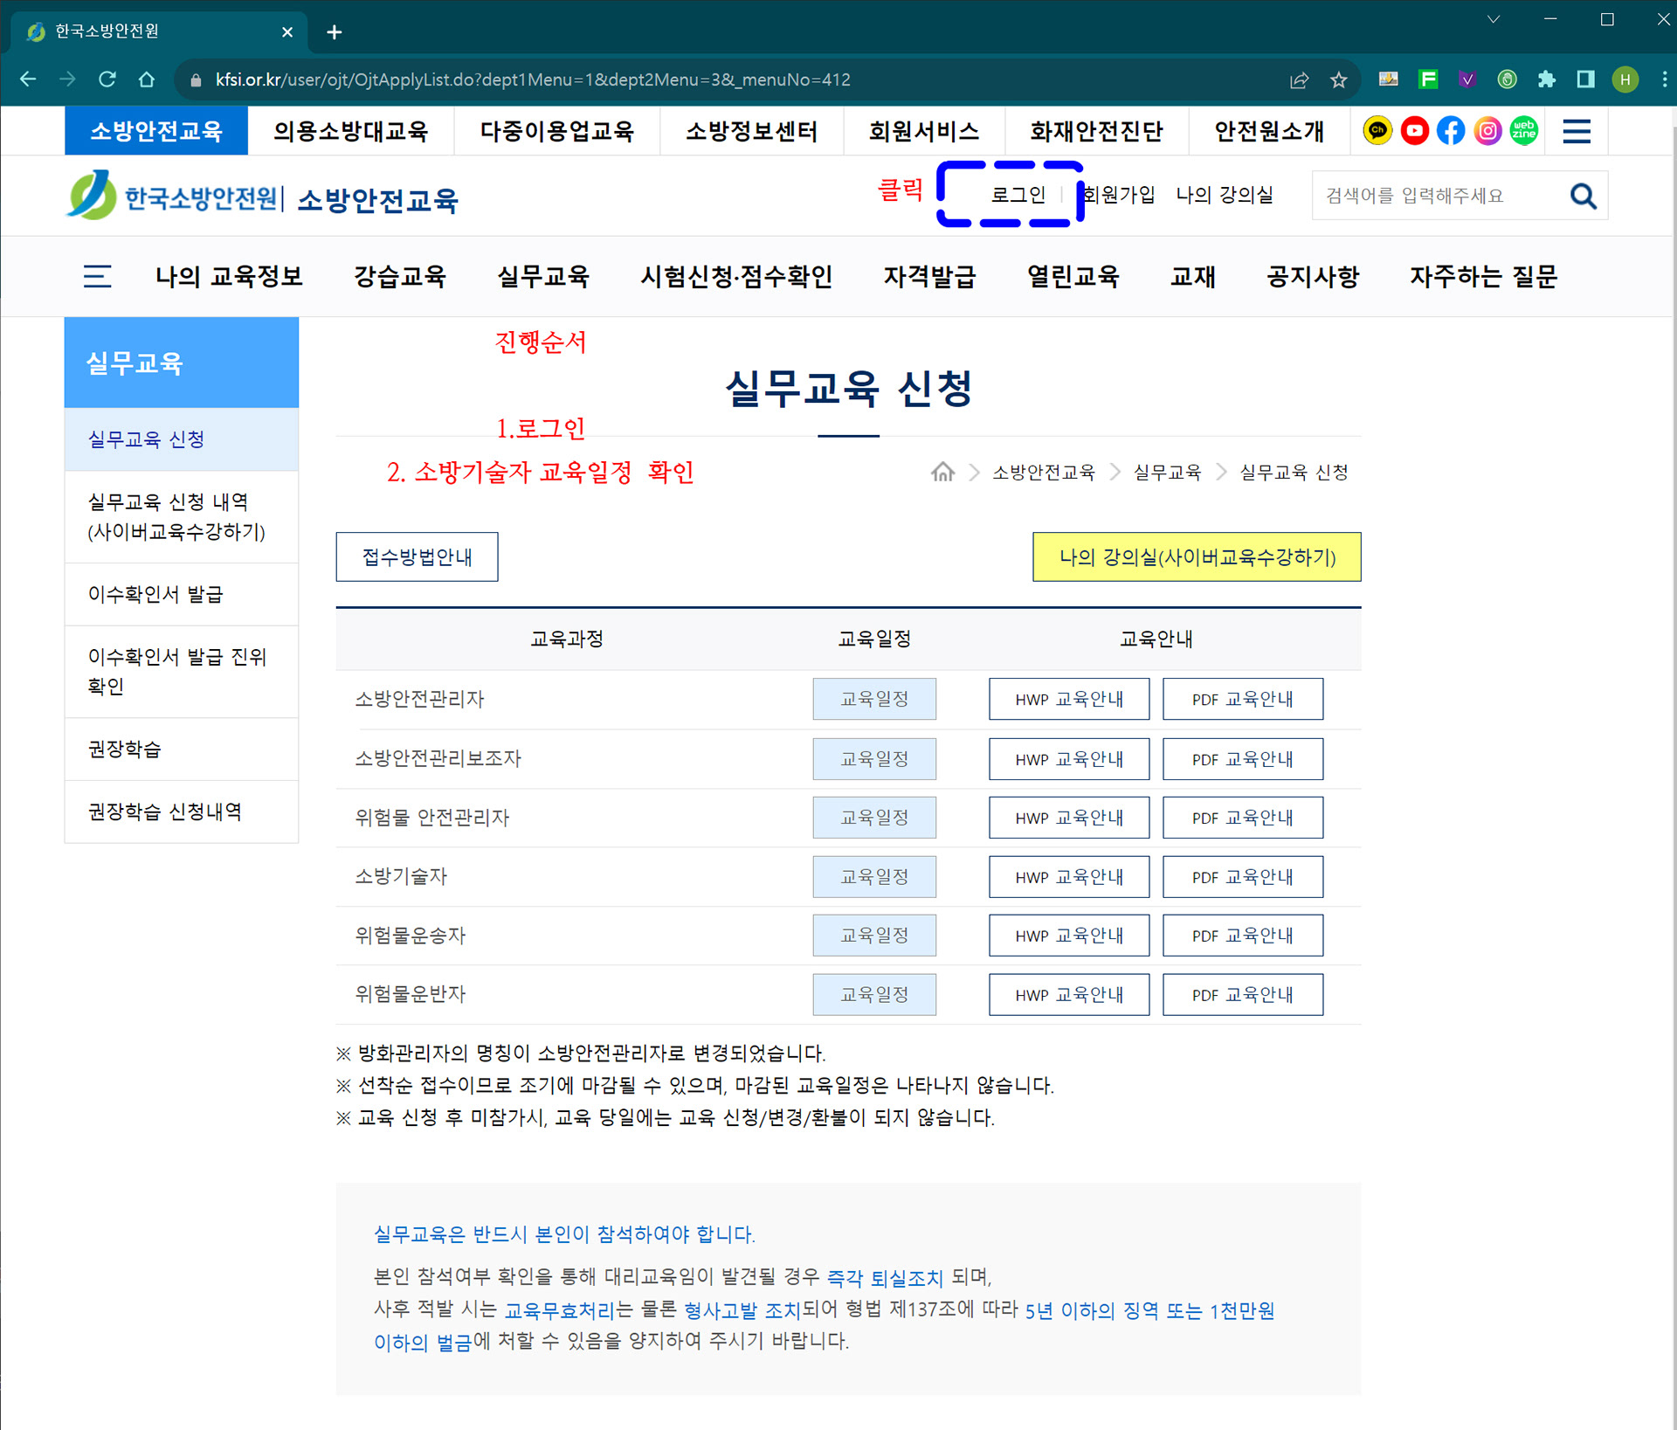
Task: Select the 소방정보센터 top tab
Action: [751, 131]
